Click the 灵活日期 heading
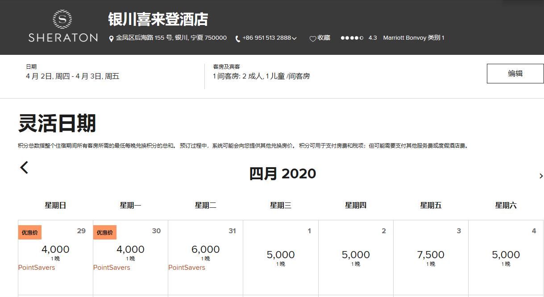Image resolution: width=544 pixels, height=297 pixels. 57,123
